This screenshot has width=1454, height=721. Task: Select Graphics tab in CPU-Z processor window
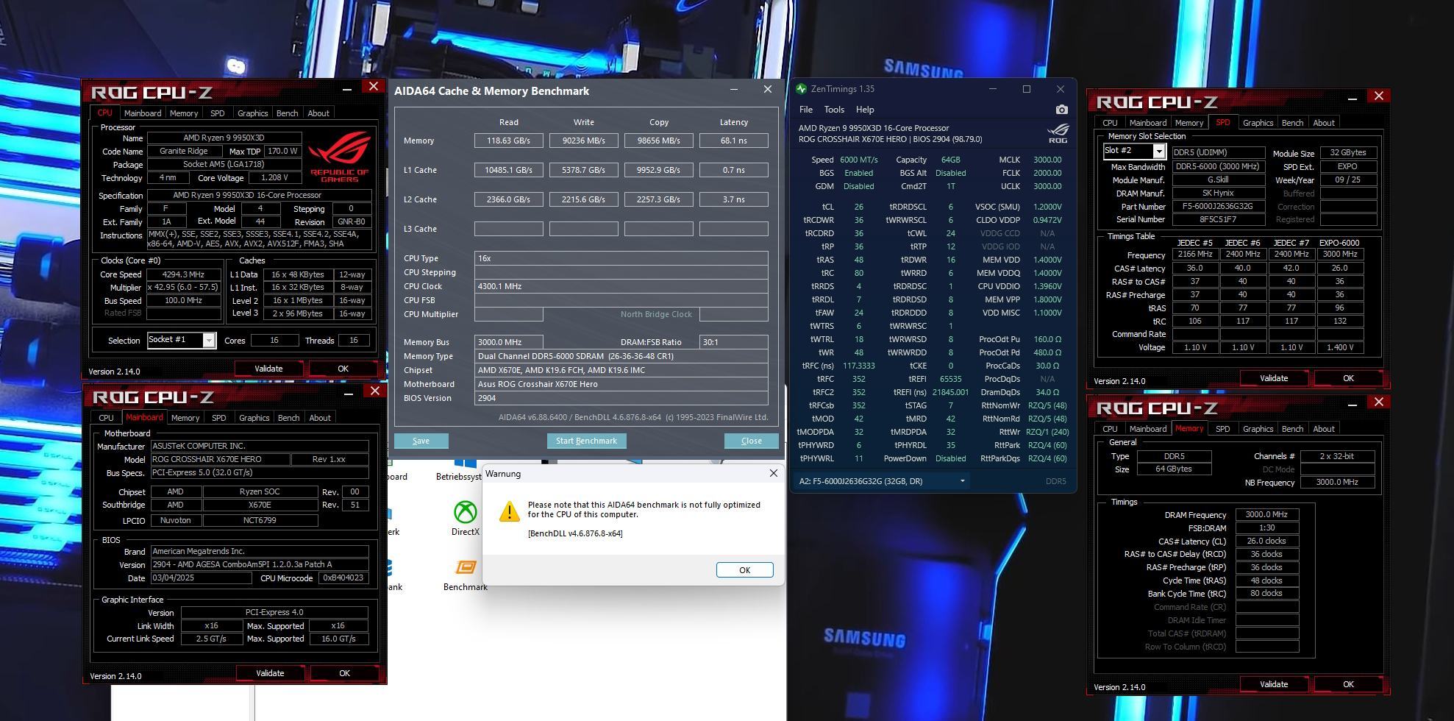tap(252, 113)
